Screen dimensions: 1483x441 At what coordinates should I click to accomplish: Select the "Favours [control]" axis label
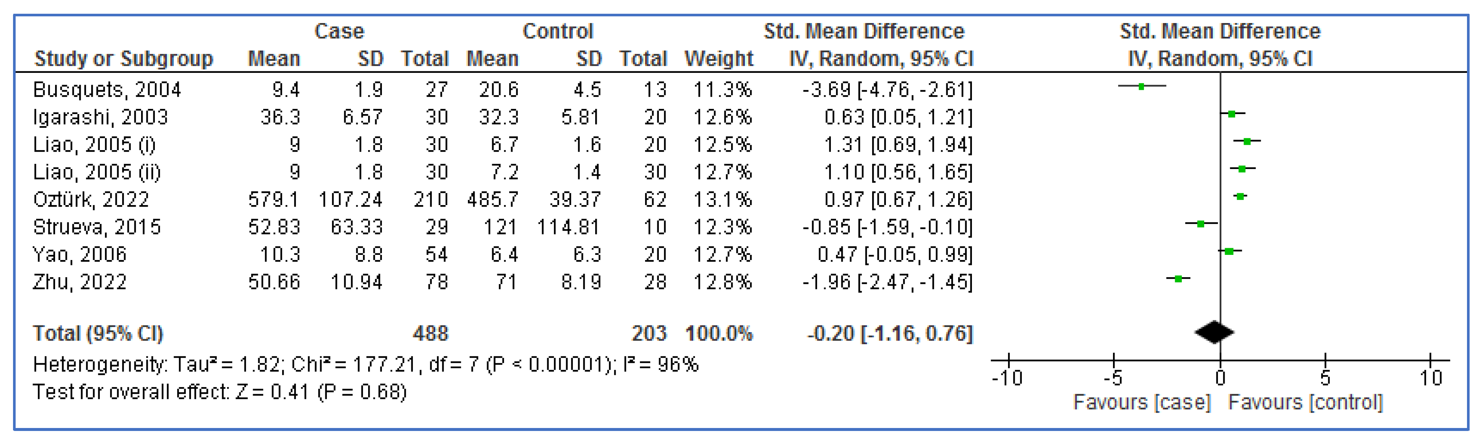point(1305,402)
